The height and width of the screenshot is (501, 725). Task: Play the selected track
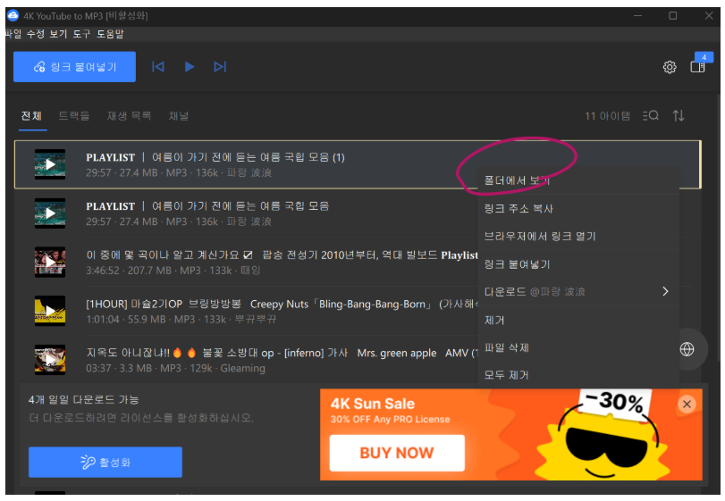click(190, 67)
